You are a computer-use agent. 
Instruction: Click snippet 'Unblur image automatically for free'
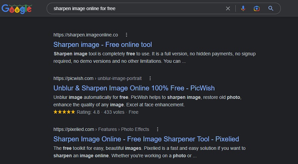coord(91,97)
